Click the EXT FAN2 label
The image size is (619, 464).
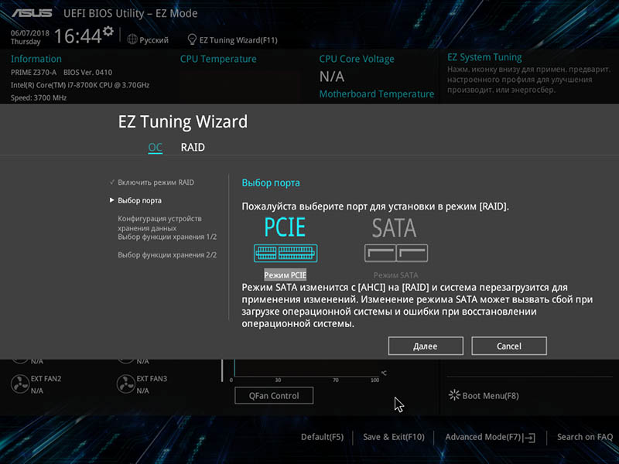(x=46, y=378)
